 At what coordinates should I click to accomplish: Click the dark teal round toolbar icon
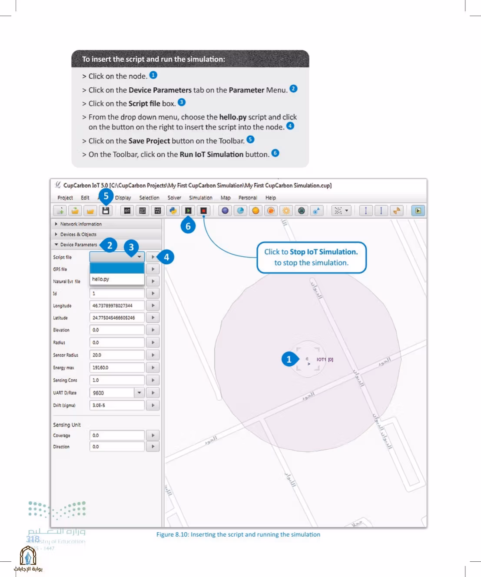point(302,211)
